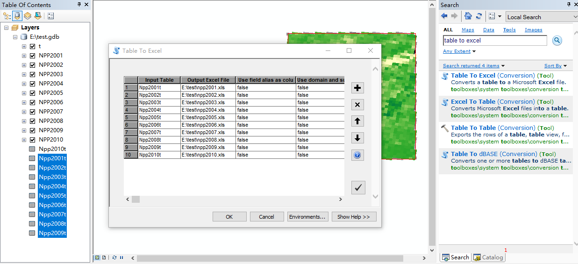Open Environments settings
The width and height of the screenshot is (578, 264).
pos(307,217)
